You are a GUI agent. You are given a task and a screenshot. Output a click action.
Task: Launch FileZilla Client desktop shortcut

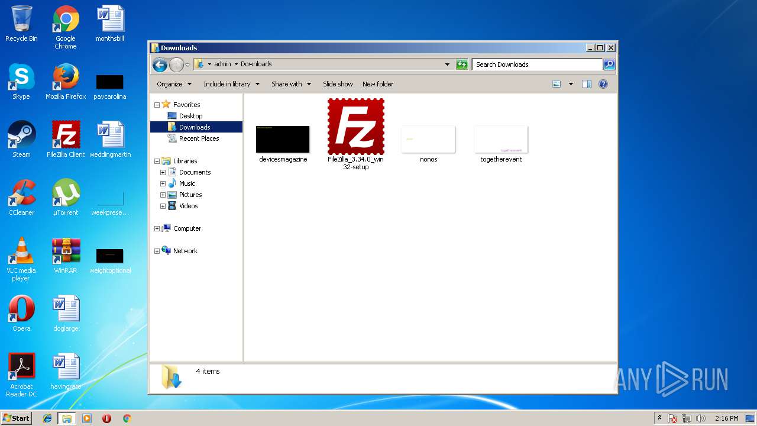click(x=66, y=140)
